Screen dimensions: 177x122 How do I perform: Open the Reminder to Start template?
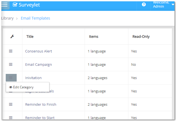tap(40, 118)
